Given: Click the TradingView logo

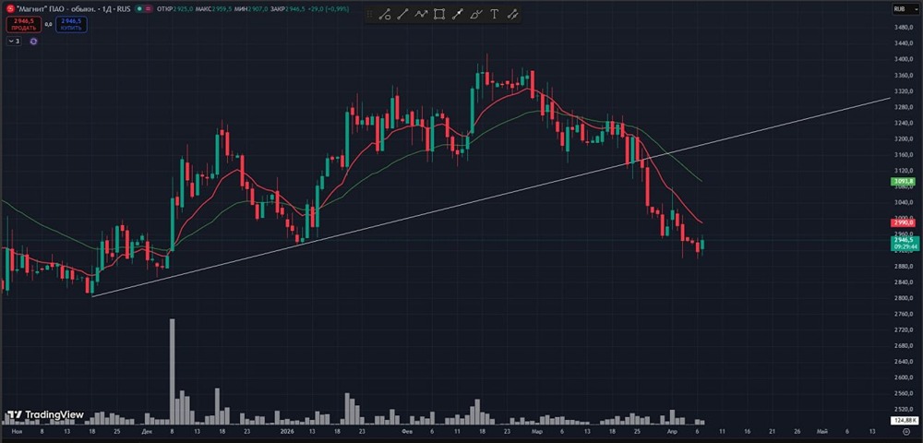Looking at the screenshot, I should [x=46, y=414].
